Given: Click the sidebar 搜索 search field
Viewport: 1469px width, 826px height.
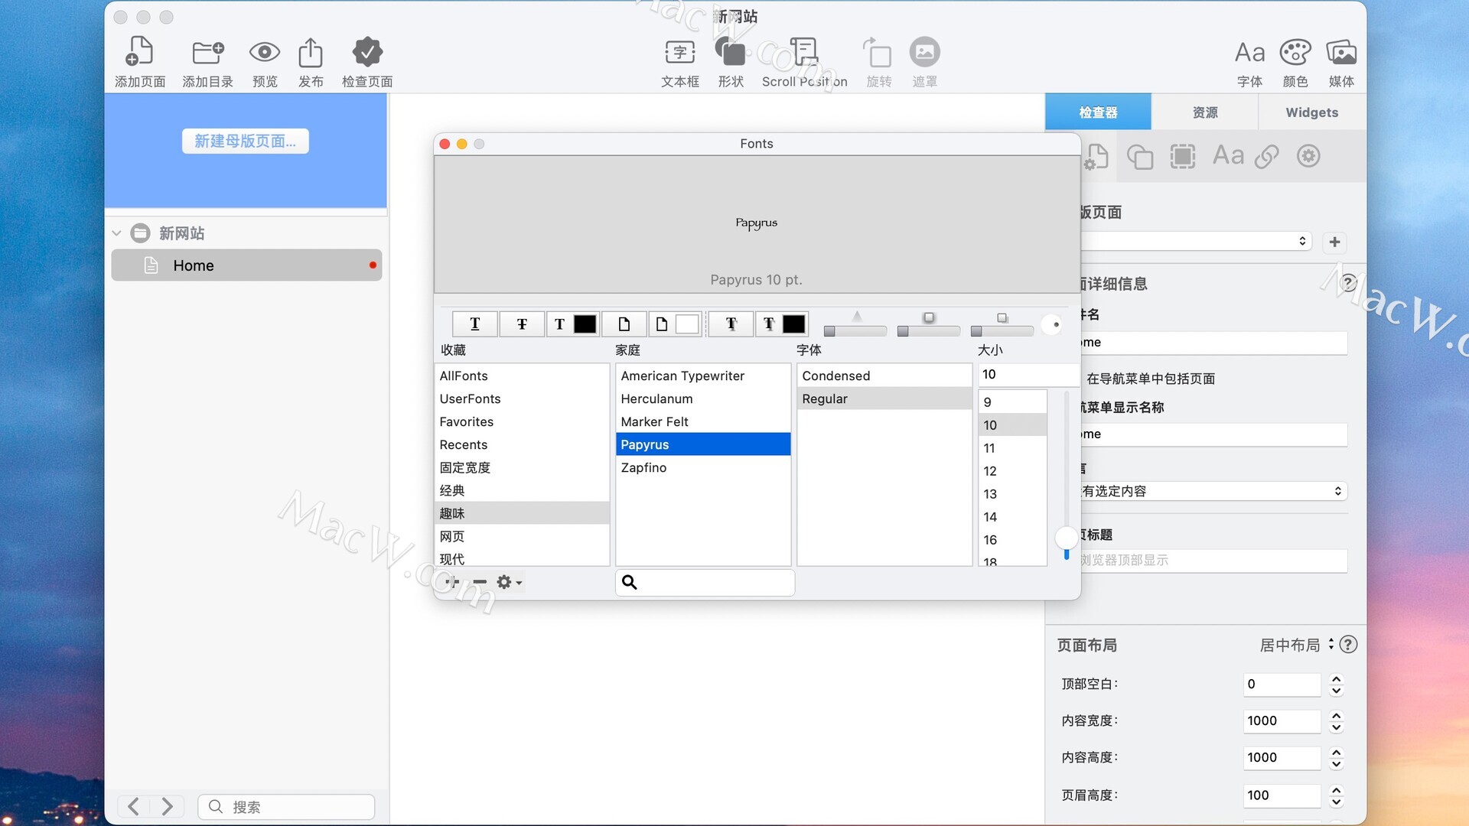Looking at the screenshot, I should 287,807.
